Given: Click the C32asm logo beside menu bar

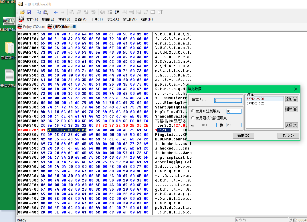Looking at the screenshot, I should [21, 19].
